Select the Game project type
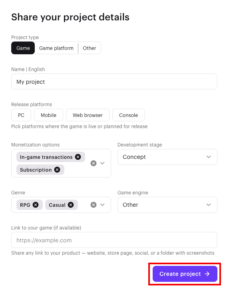This screenshot has height=293, width=229. coord(23,48)
